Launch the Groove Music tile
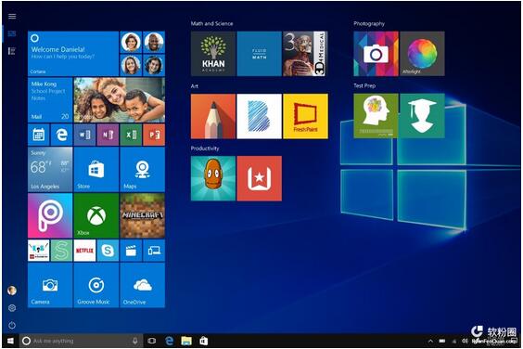Image resolution: width=523 pixels, height=349 pixels. tap(96, 285)
